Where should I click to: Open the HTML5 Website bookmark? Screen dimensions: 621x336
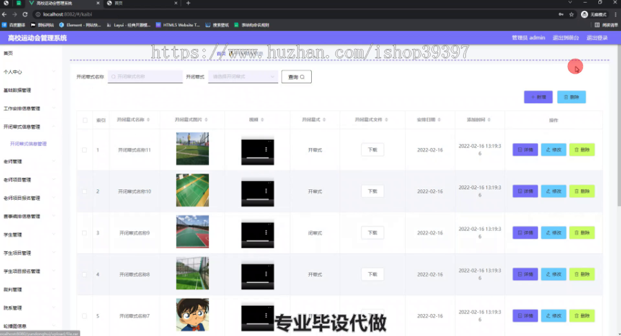pos(178,25)
